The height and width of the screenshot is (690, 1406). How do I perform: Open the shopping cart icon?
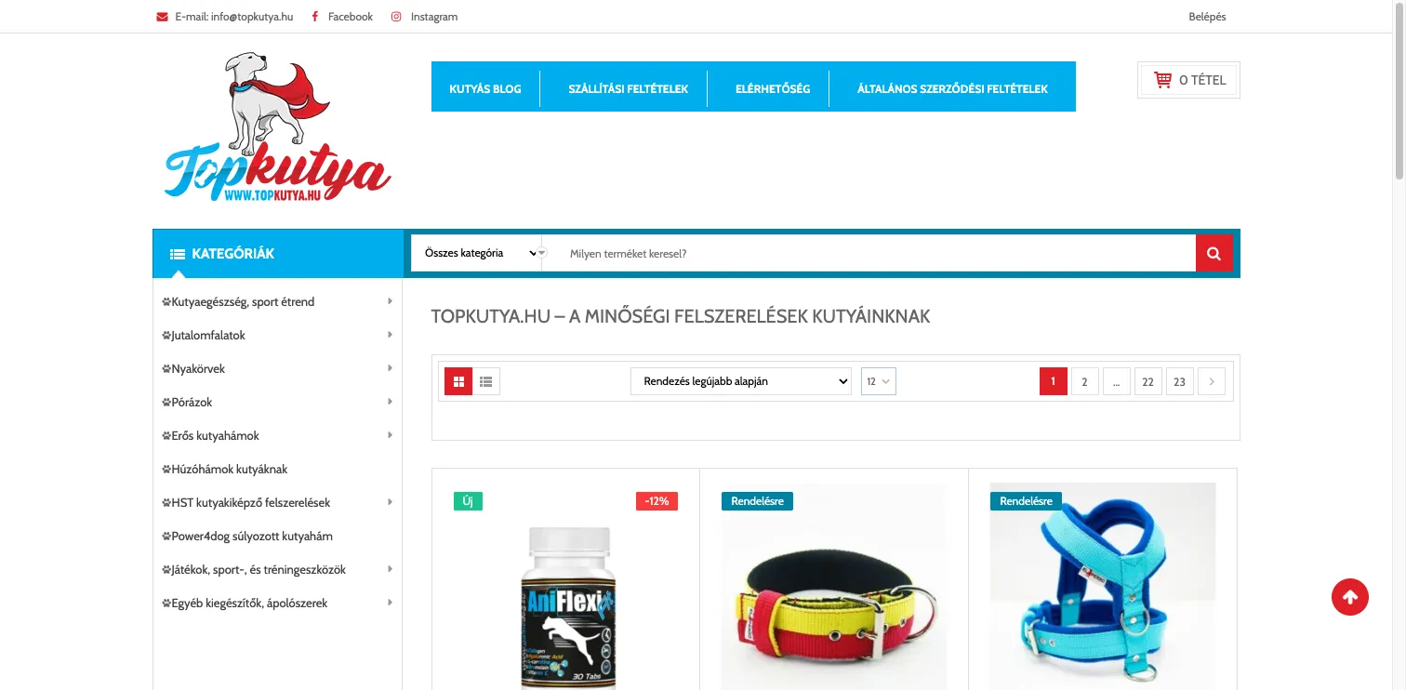(1162, 80)
